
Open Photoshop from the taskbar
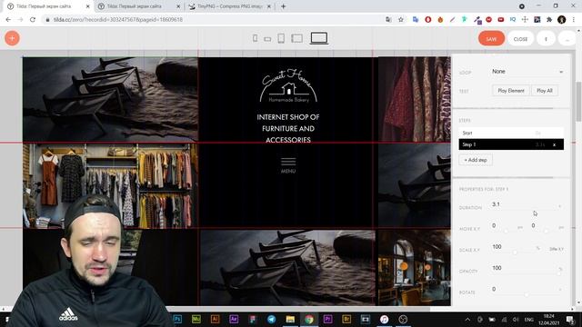click(178, 319)
